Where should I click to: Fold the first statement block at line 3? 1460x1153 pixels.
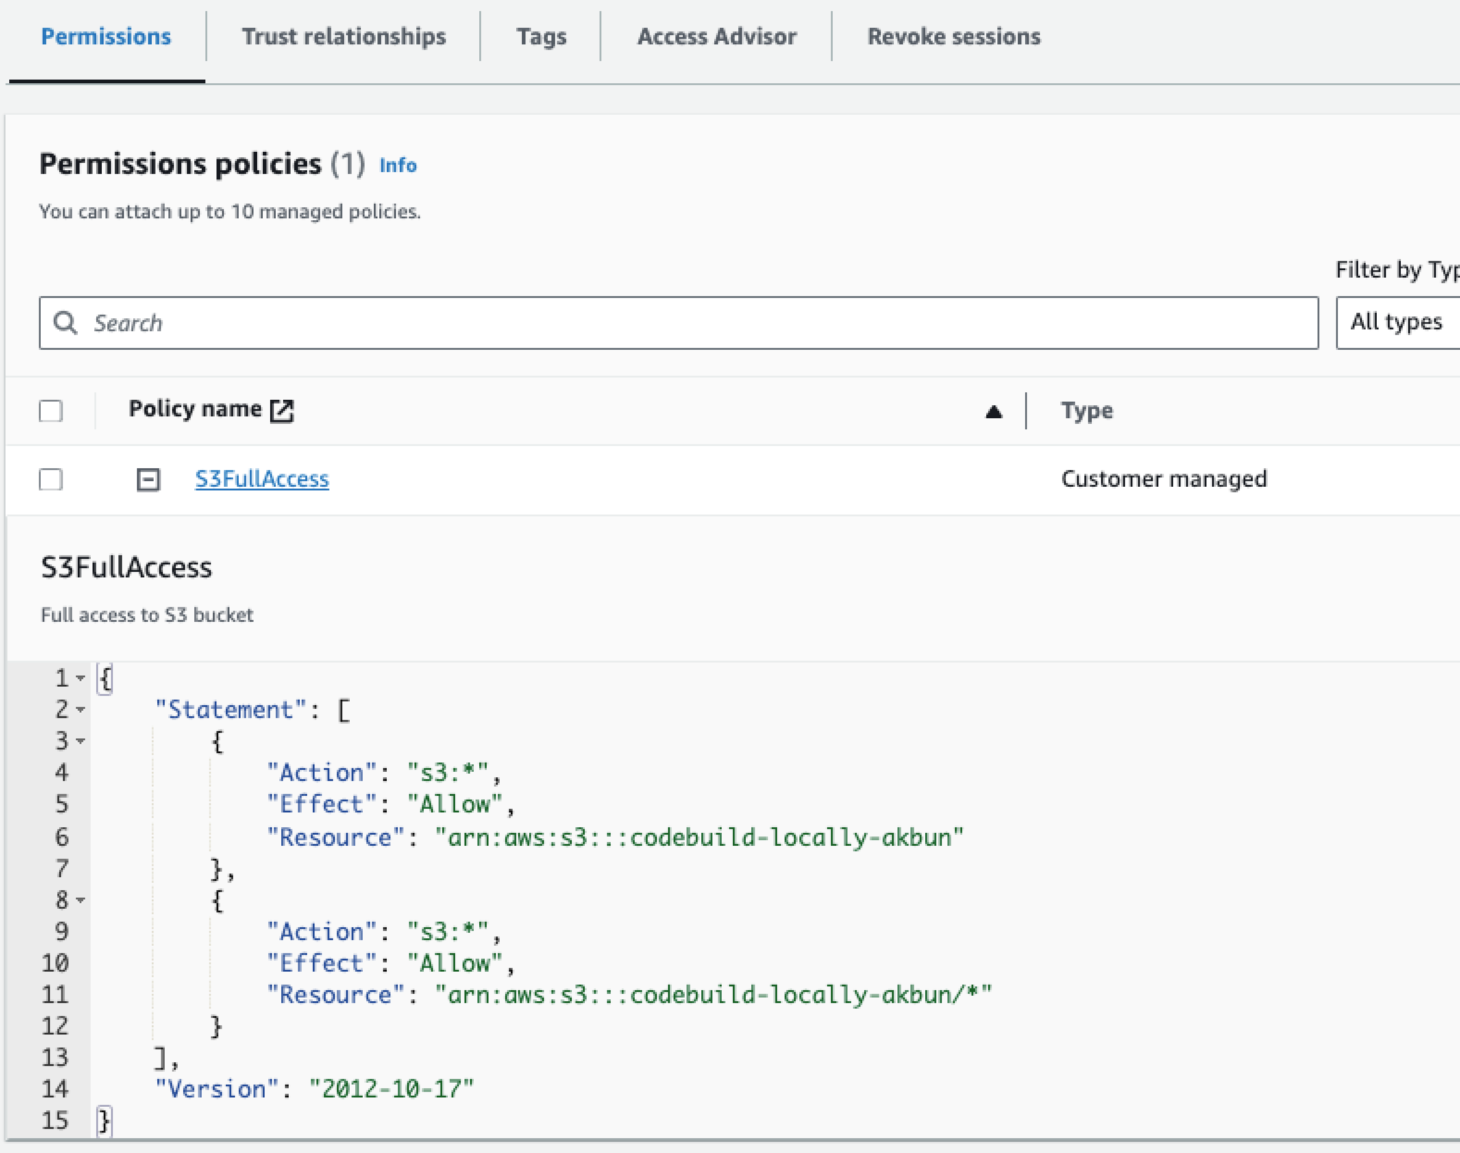(x=81, y=741)
